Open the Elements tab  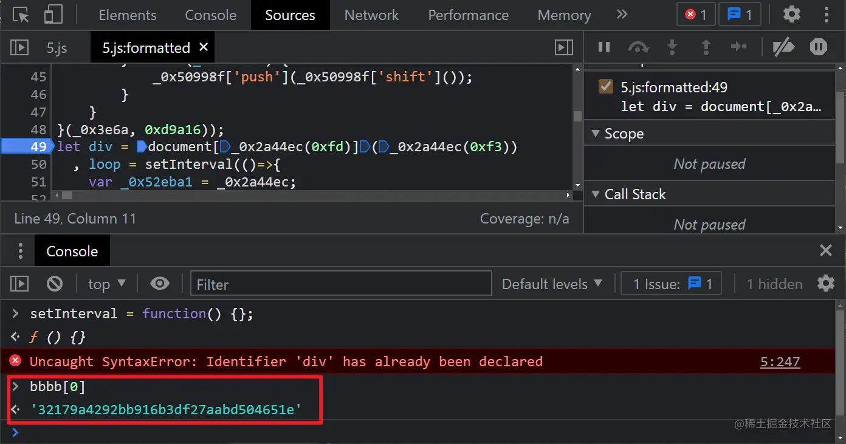128,15
